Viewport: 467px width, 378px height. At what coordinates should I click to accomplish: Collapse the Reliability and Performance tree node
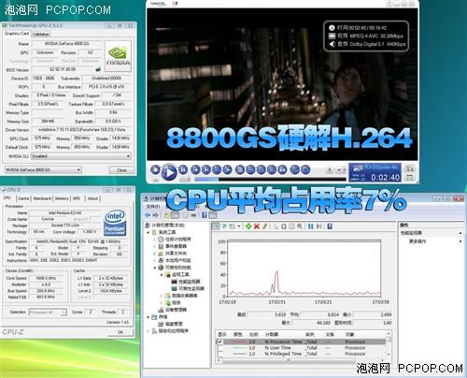[x=154, y=268]
